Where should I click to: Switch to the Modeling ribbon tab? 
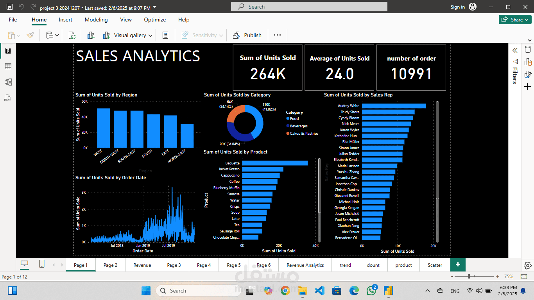[x=96, y=20]
